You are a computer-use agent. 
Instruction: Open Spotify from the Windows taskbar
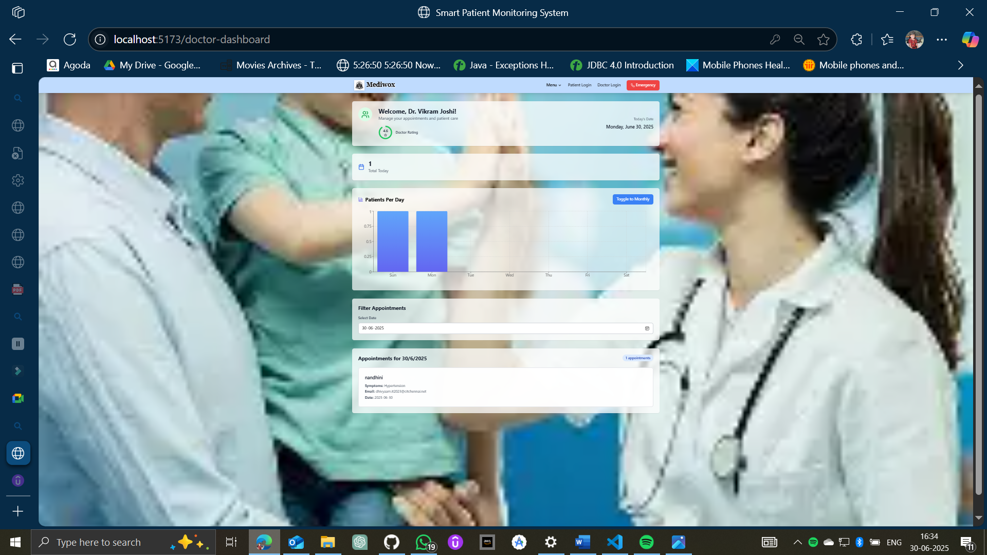click(646, 542)
